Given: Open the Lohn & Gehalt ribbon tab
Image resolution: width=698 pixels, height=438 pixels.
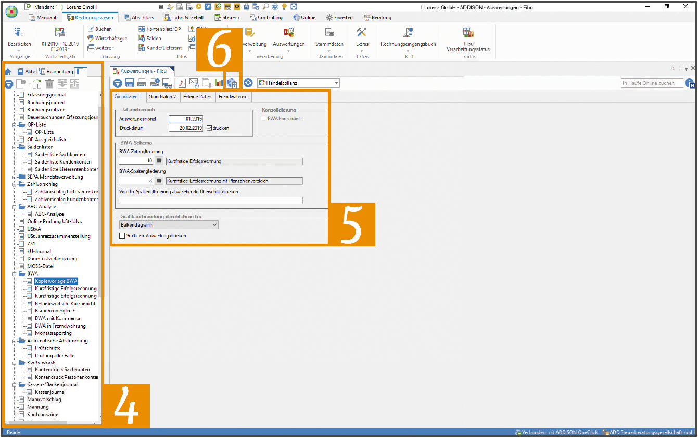Looking at the screenshot, I should pos(184,18).
